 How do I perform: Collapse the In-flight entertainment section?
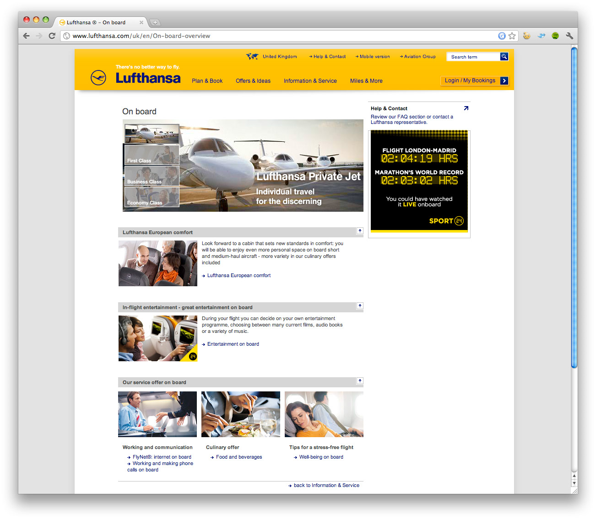pyautogui.click(x=360, y=306)
